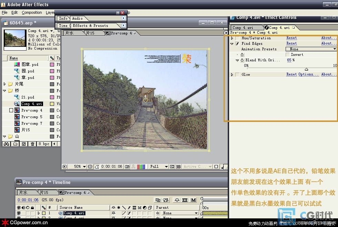The width and height of the screenshot is (338, 227).
Task: Click the Blend With Original slider handle
Action: (x=306, y=69)
